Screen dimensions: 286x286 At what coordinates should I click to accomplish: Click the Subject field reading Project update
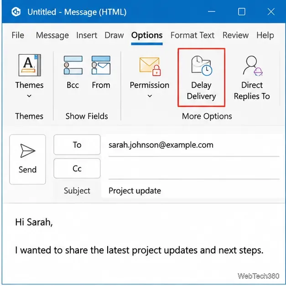tap(194, 191)
